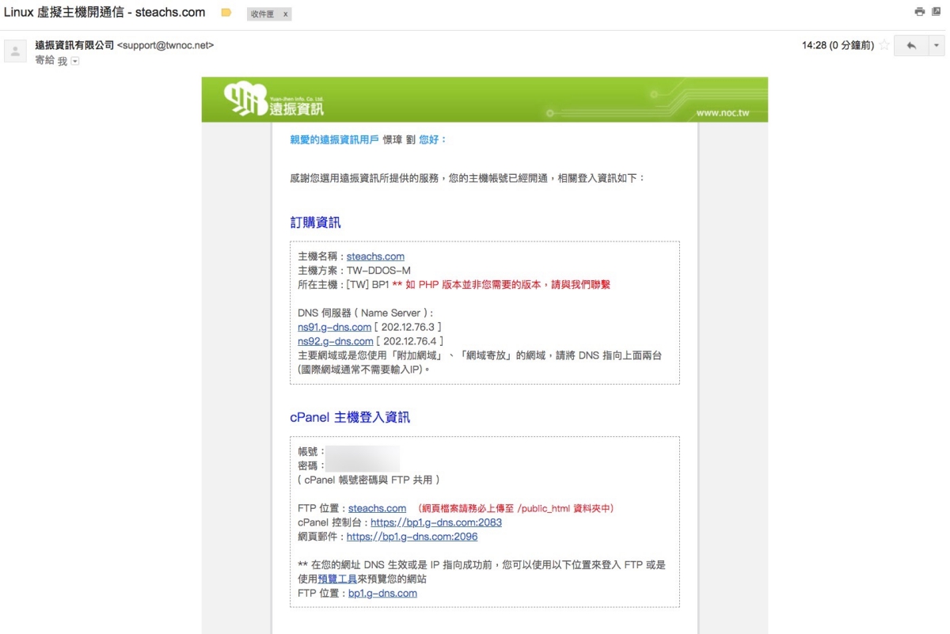Image resolution: width=950 pixels, height=634 pixels.
Task: Click sender avatar icon
Action: pyautogui.click(x=15, y=51)
